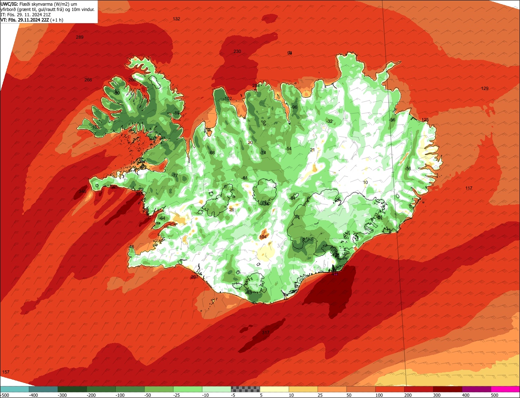
Task: Pick the light orange 25 to 50 swatch
Action: tap(332, 389)
